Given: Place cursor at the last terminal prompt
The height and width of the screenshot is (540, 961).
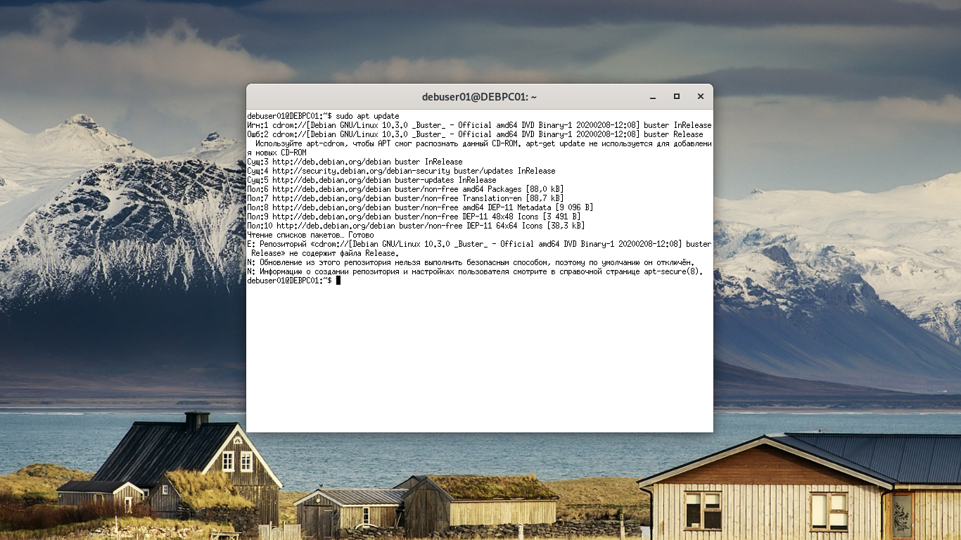Looking at the screenshot, I should click(x=338, y=281).
